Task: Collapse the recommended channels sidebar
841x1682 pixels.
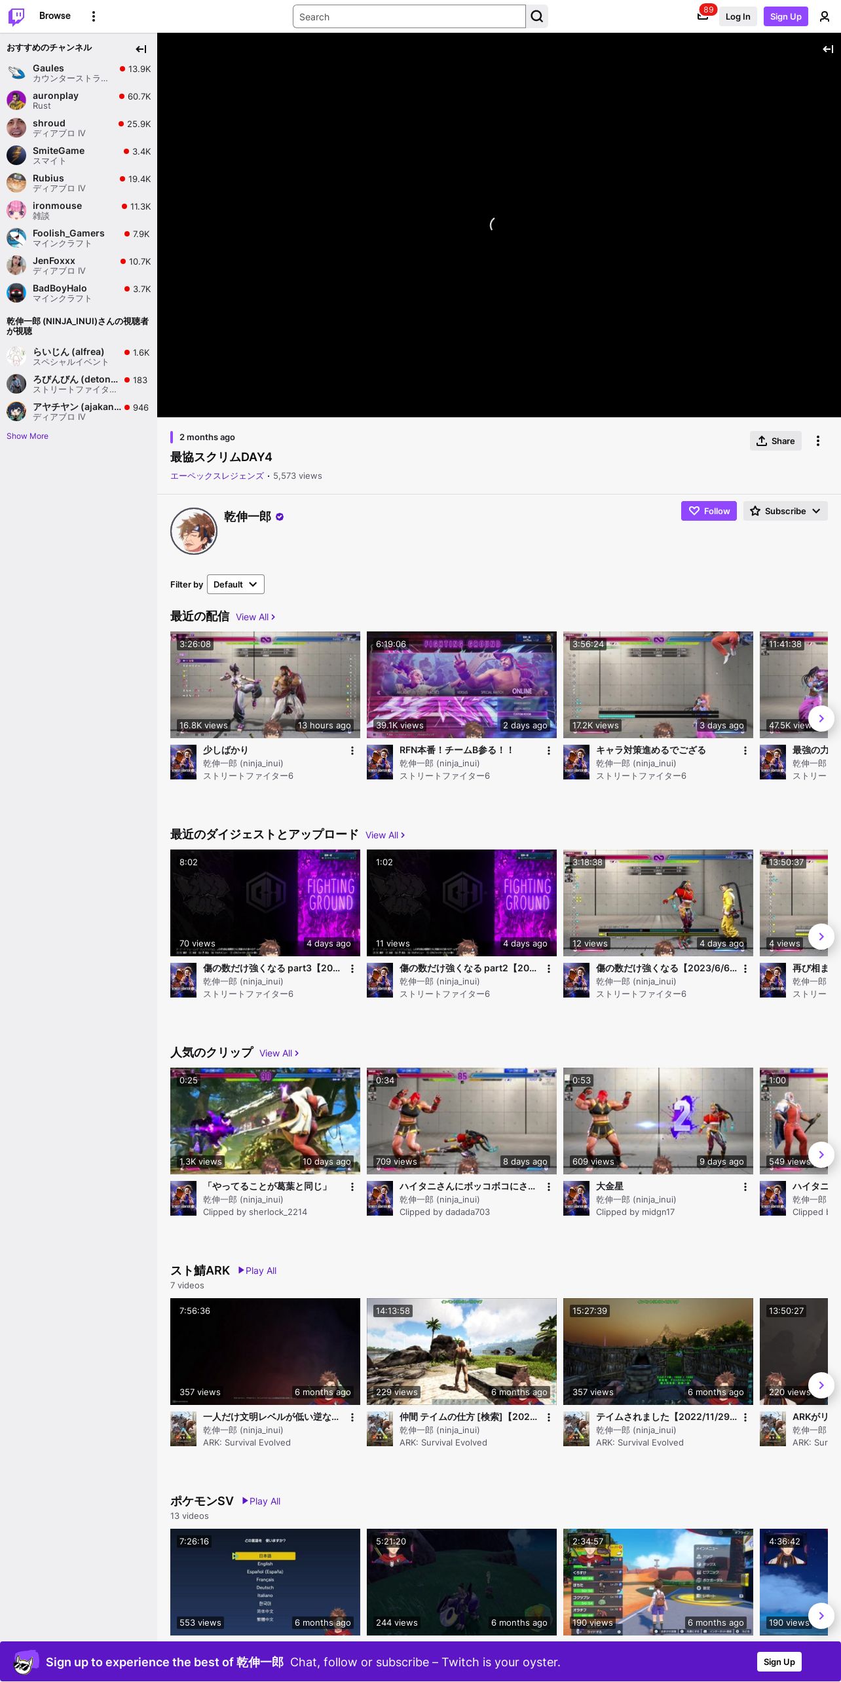Action: tap(141, 49)
